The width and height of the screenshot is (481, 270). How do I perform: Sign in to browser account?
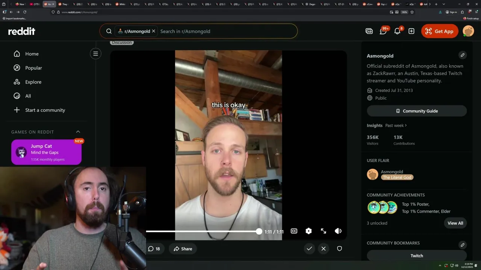point(451,12)
